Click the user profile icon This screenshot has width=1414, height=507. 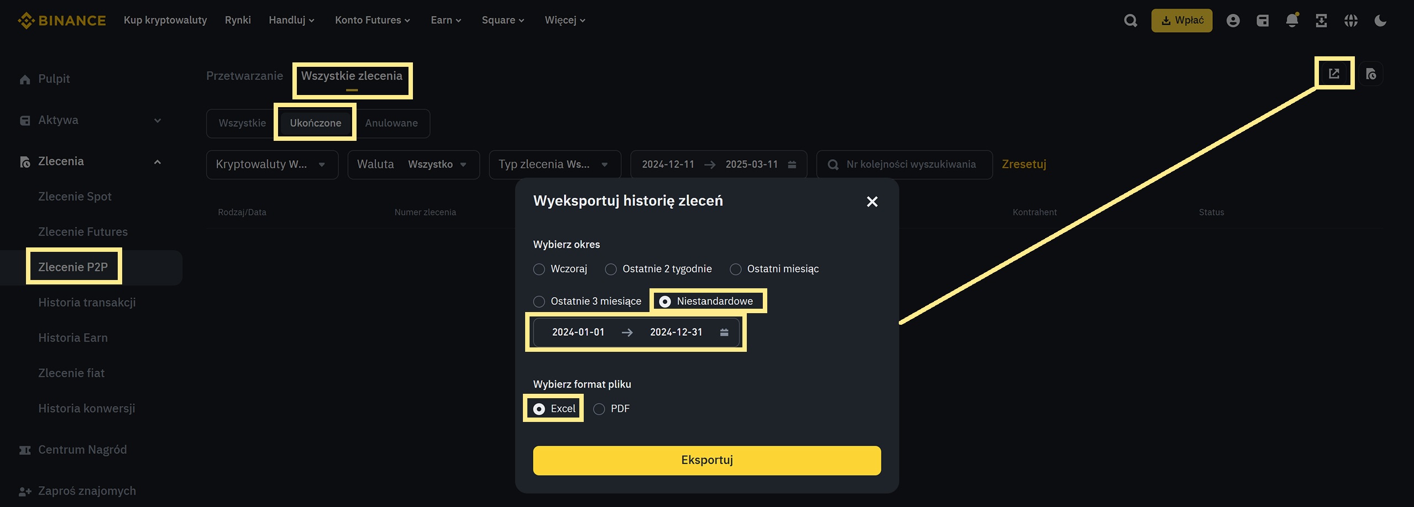(x=1233, y=20)
